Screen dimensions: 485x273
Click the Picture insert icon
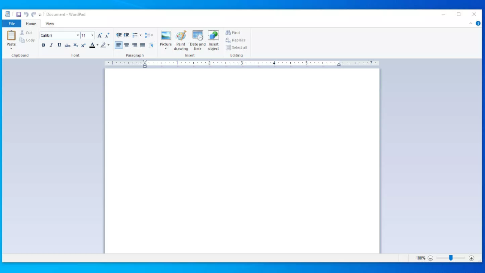pyautogui.click(x=166, y=35)
